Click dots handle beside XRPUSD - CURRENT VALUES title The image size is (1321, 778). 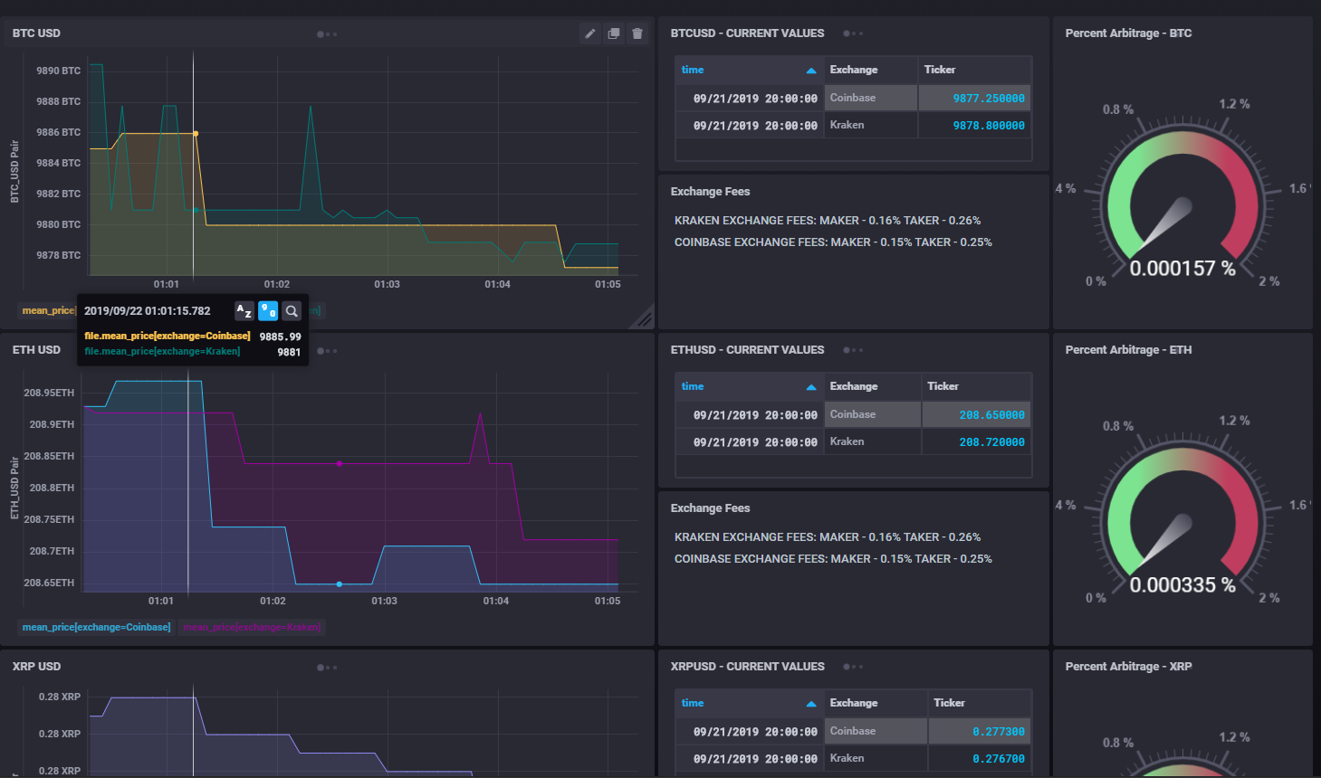click(x=853, y=667)
